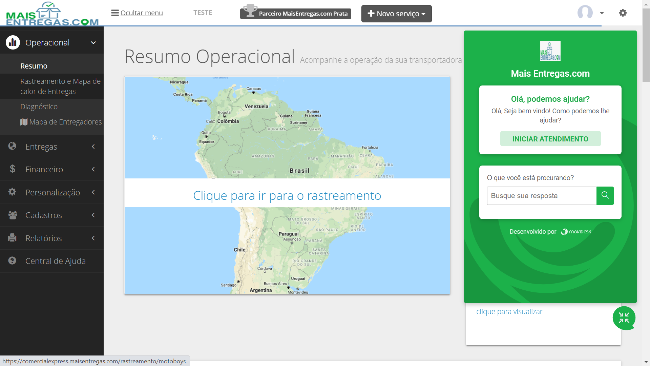This screenshot has width=650, height=366.
Task: Click the trophy partner icon
Action: (250, 10)
